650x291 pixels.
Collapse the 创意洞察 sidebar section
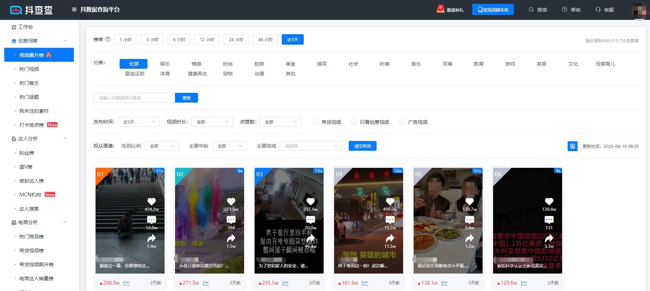(x=65, y=41)
